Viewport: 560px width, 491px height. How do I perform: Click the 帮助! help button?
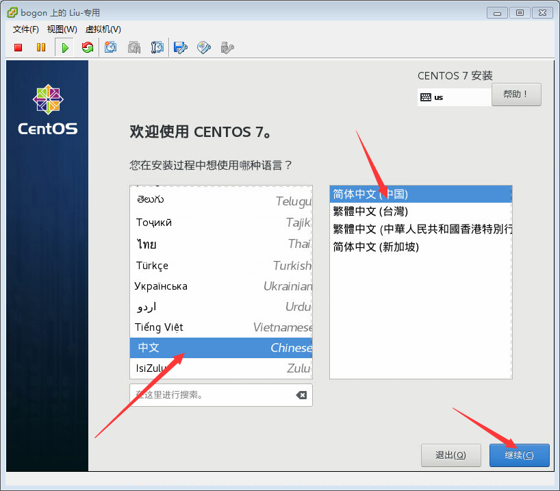click(x=516, y=95)
